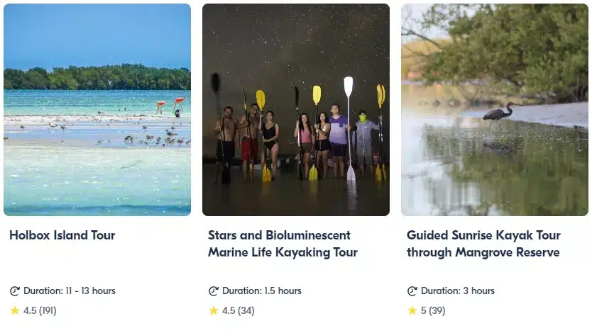The width and height of the screenshot is (592, 333).
Task: Click the 4.5 (34) rating text
Action: [x=239, y=311]
